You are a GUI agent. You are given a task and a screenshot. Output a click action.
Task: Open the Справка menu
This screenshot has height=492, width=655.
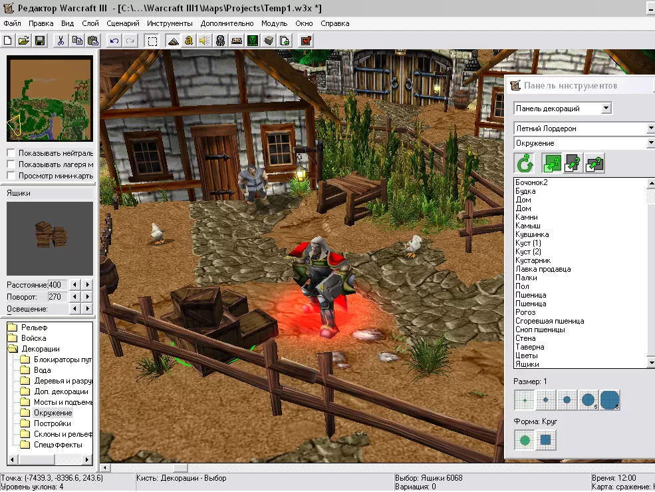point(335,23)
